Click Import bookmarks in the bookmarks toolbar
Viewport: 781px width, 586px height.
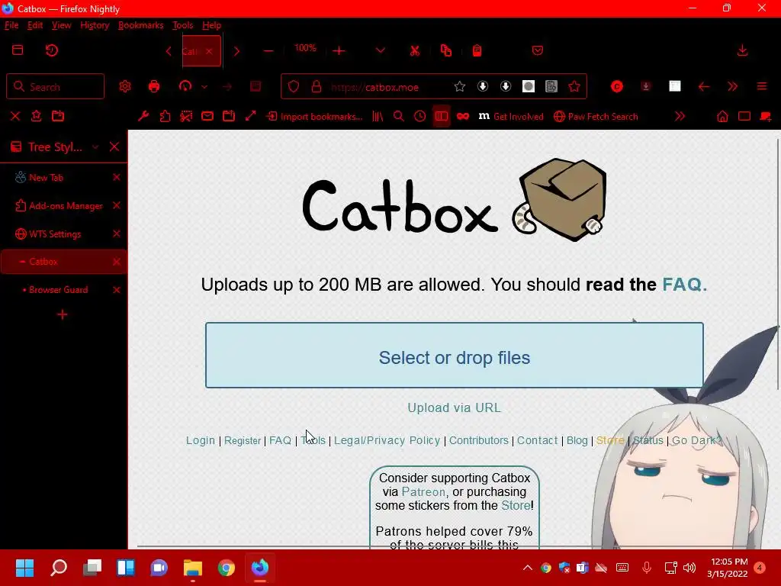click(315, 117)
